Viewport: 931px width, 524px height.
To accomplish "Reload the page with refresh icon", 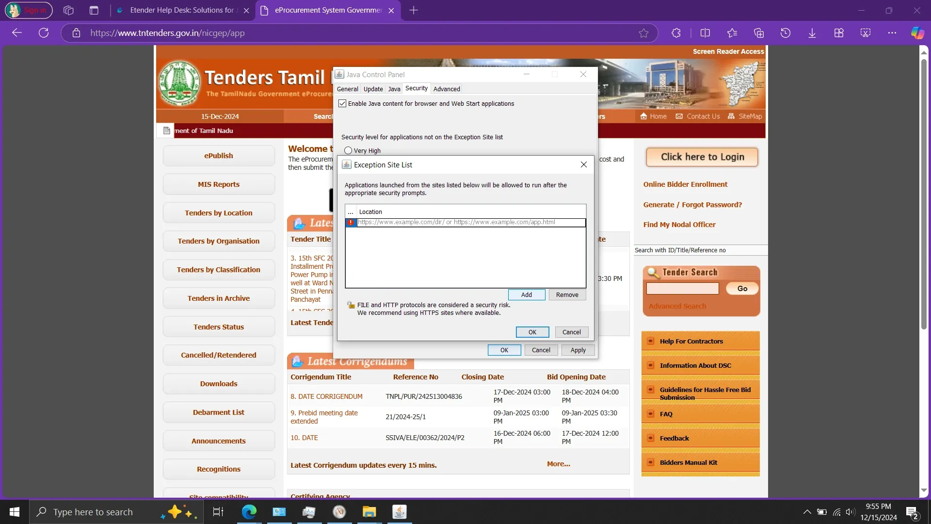I will pyautogui.click(x=44, y=33).
